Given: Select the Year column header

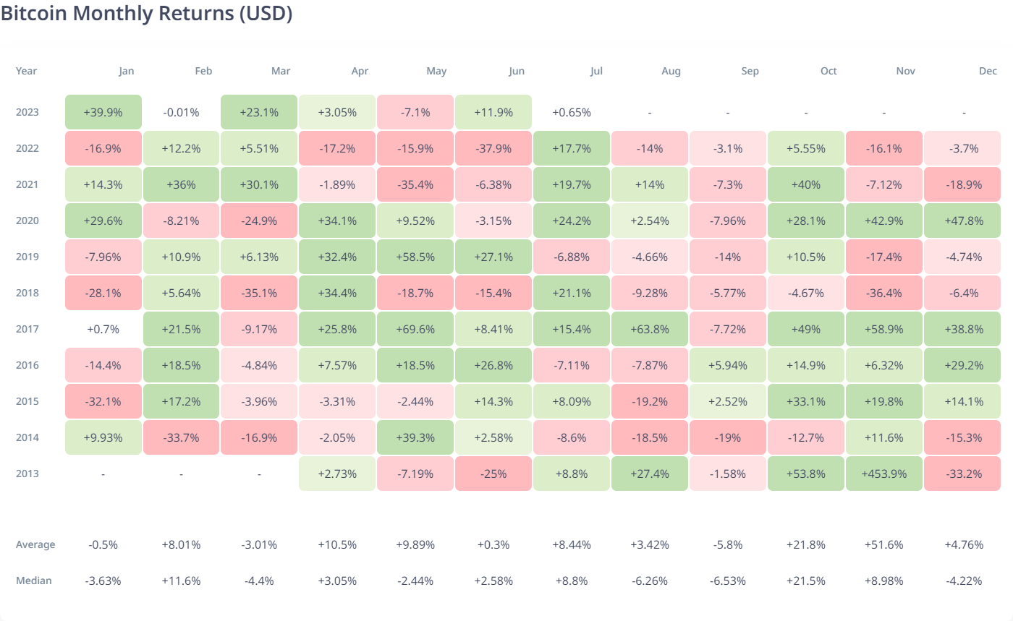Looking at the screenshot, I should coord(26,71).
